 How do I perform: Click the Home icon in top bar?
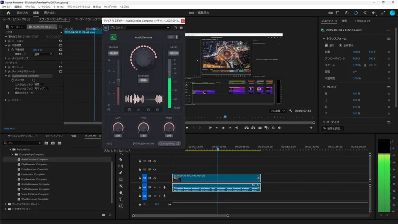click(x=9, y=13)
